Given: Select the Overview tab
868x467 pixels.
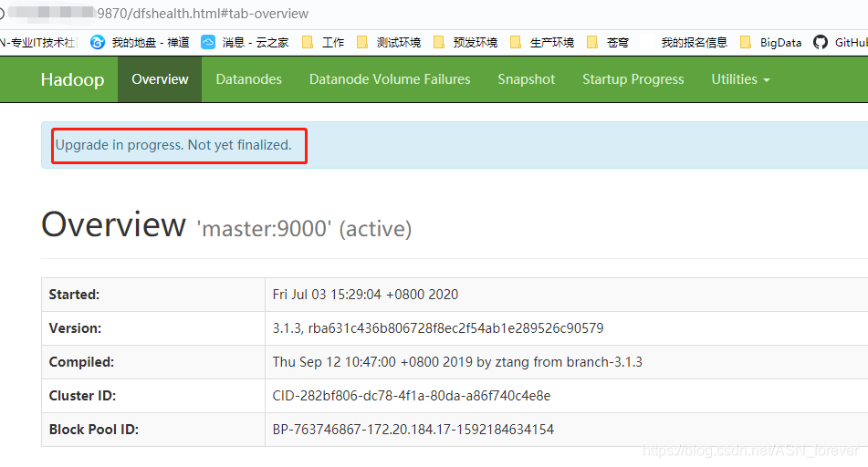Looking at the screenshot, I should click(x=160, y=79).
